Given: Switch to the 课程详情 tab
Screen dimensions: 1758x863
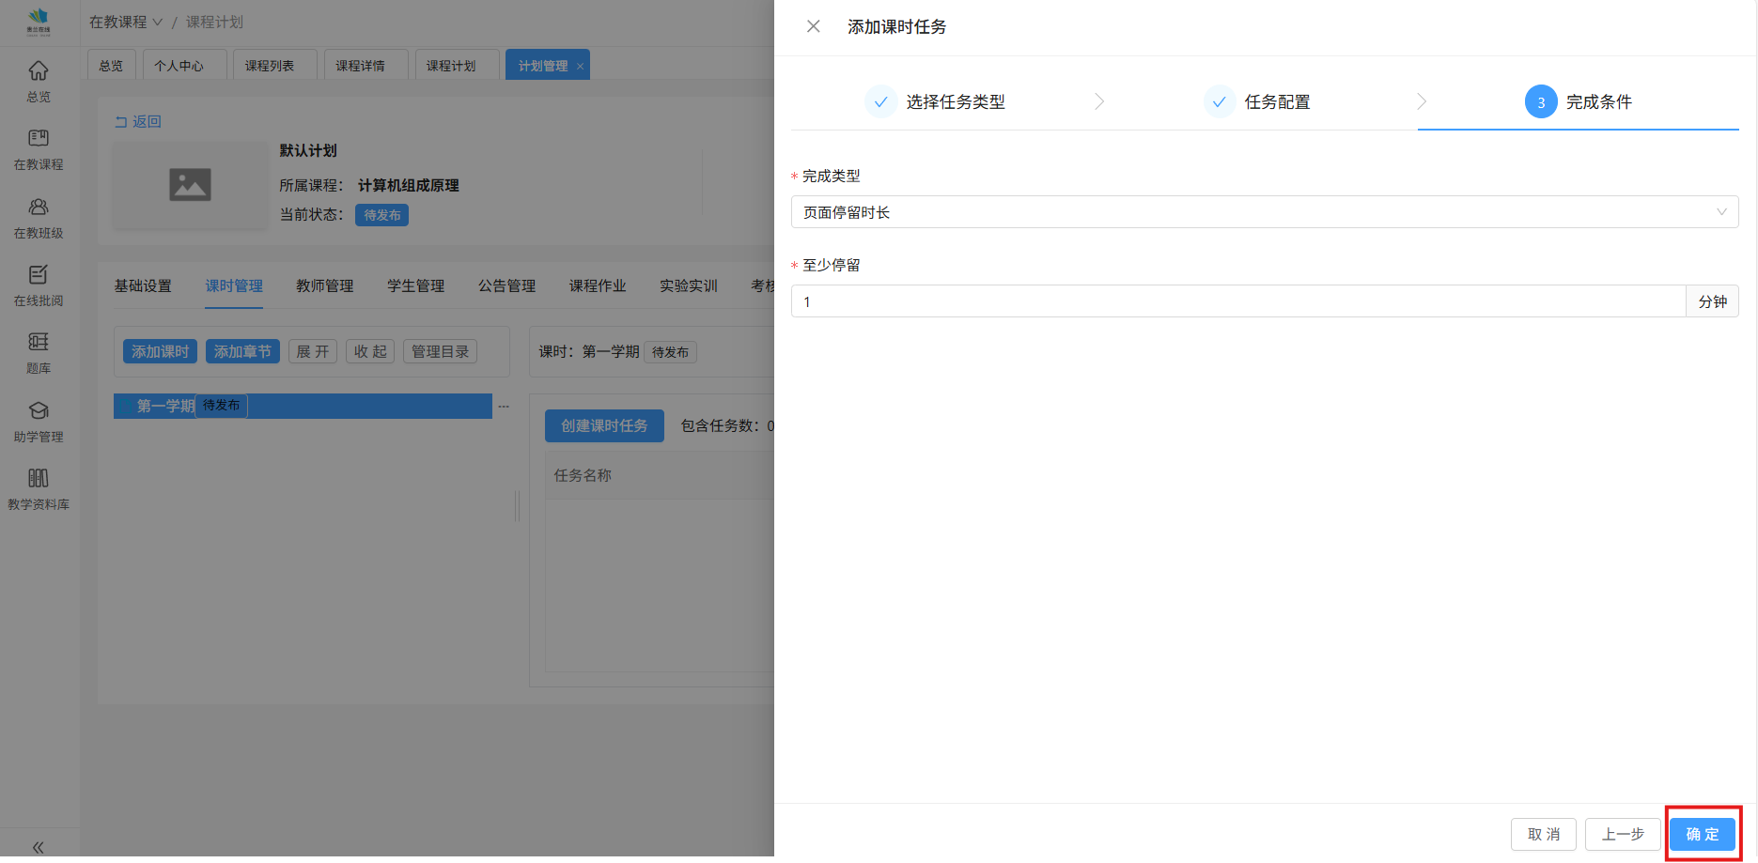Looking at the screenshot, I should [361, 66].
